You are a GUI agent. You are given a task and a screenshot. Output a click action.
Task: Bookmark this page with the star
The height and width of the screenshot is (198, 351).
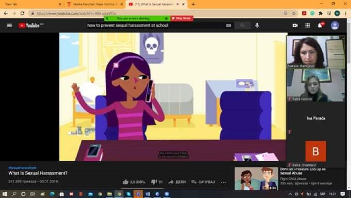294,13
